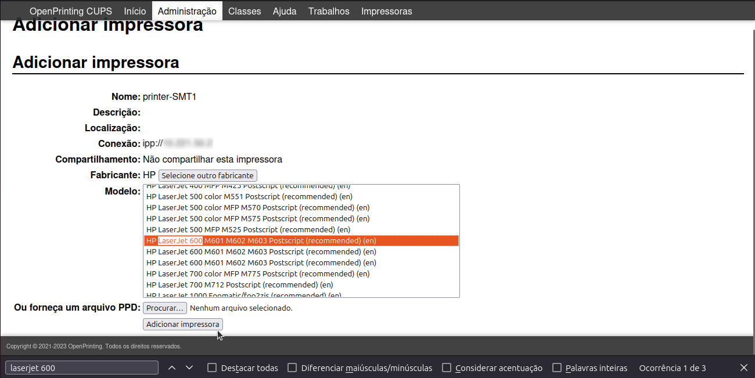Select HP LaserJet 700 M712 Postscript

[301, 285]
